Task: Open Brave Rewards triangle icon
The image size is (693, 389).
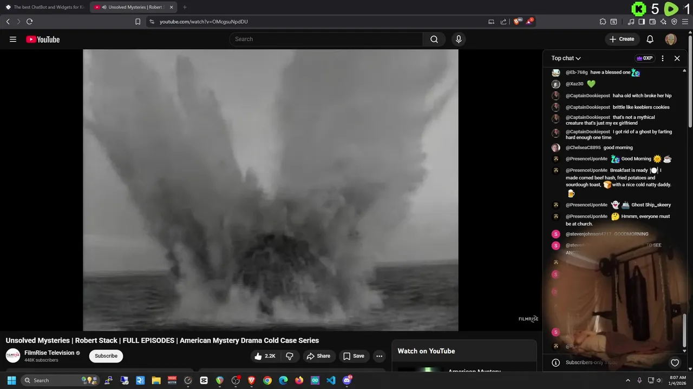Action: [x=529, y=22]
